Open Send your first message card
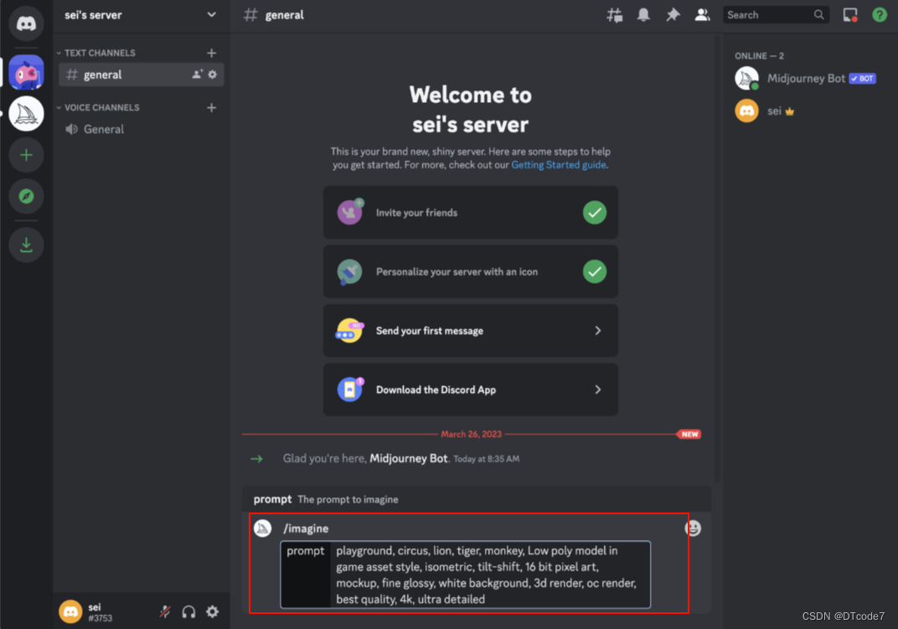The image size is (898, 629). pos(470,331)
